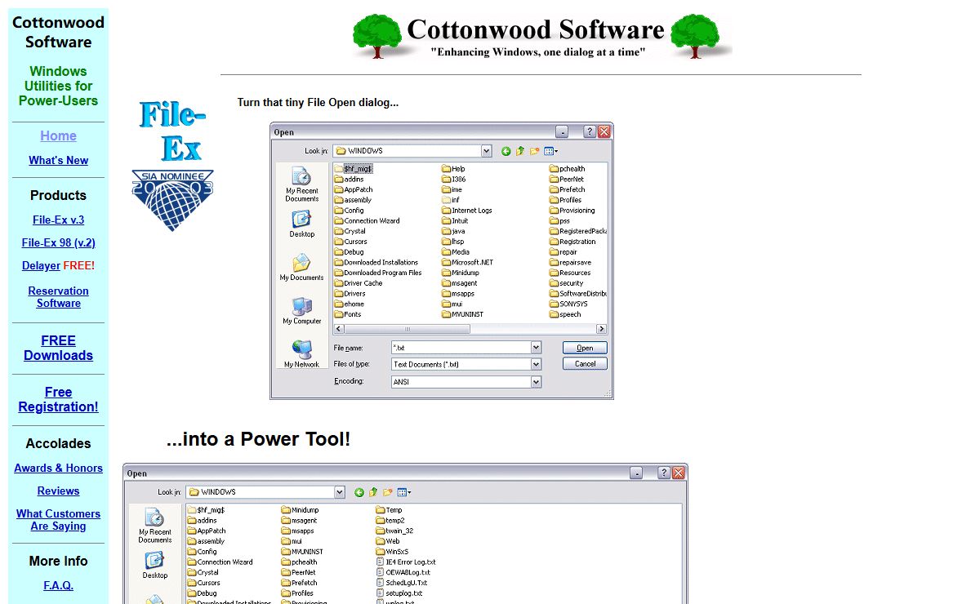Screen dimensions: 980x604
Task: Expand the File name dropdown arrow
Action: point(536,348)
